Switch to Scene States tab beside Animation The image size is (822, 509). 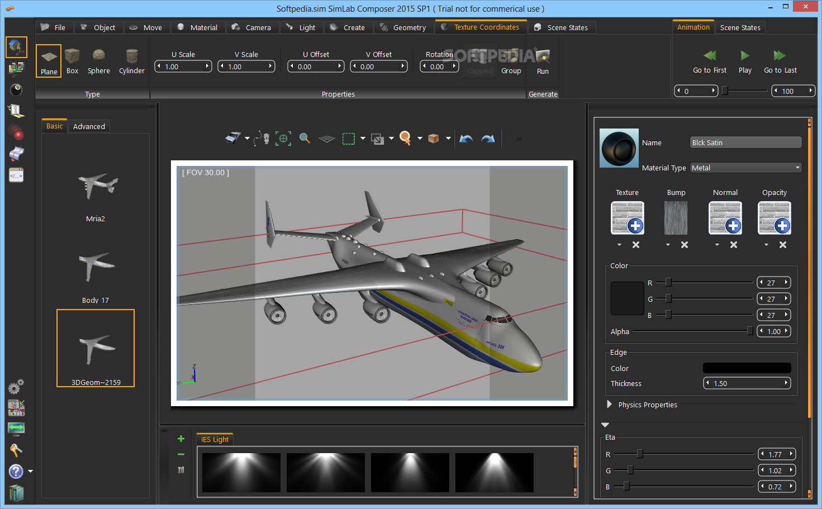pyautogui.click(x=740, y=27)
